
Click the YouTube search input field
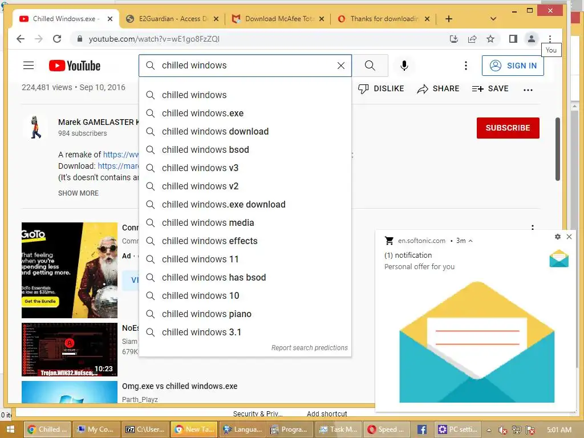246,66
